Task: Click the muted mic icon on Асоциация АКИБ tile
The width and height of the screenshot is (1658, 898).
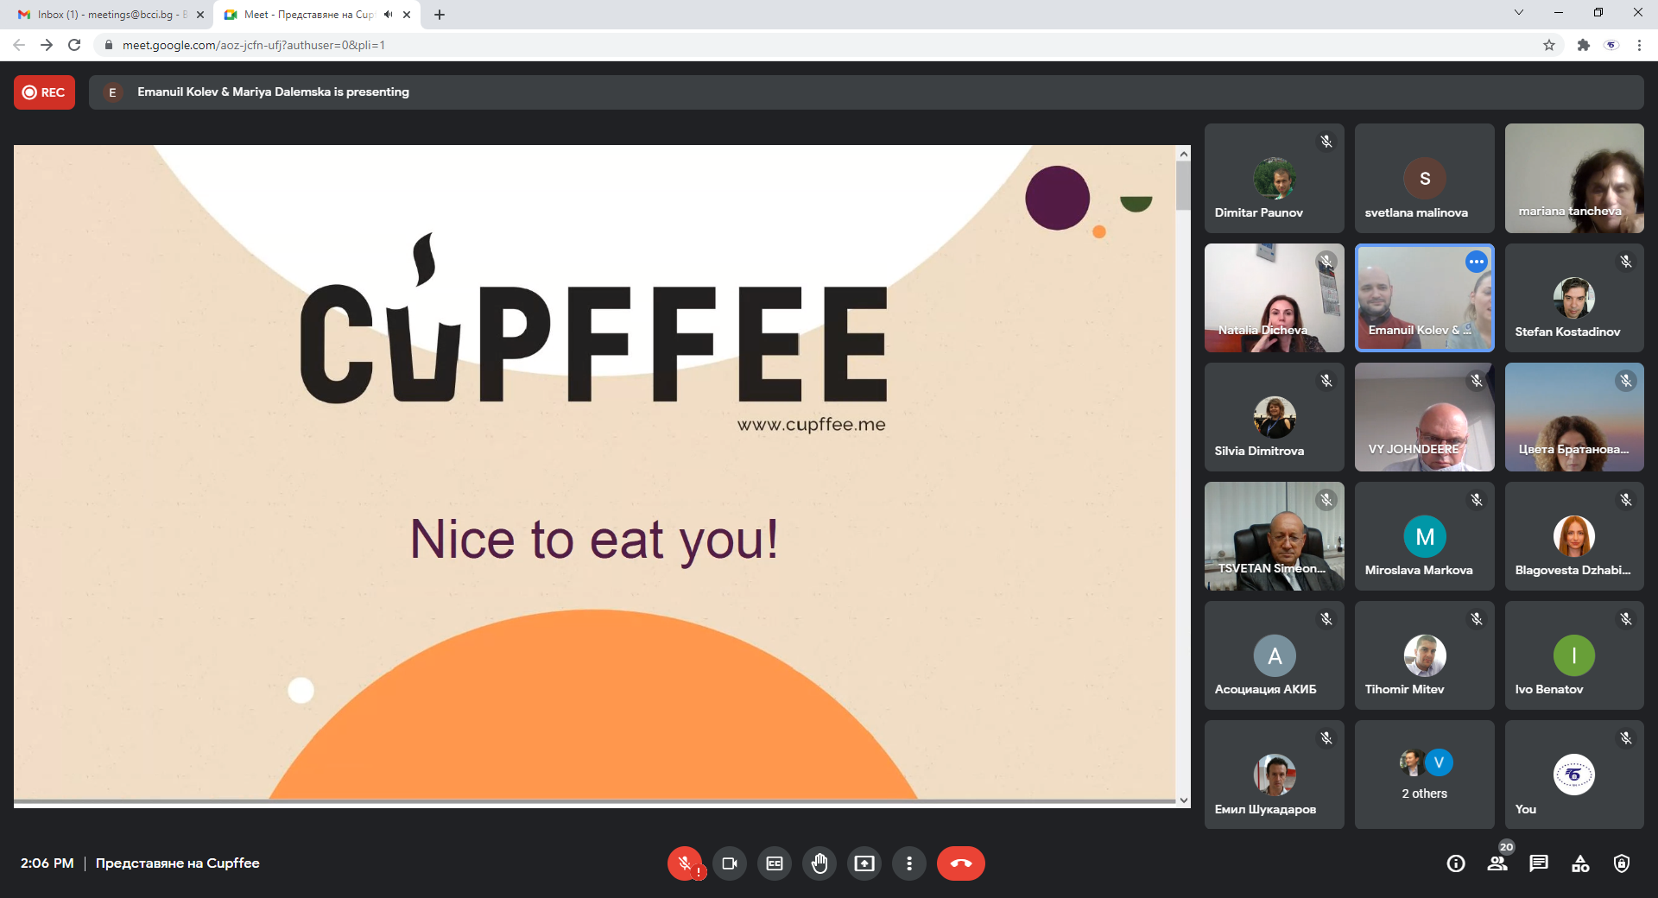Action: click(1326, 619)
